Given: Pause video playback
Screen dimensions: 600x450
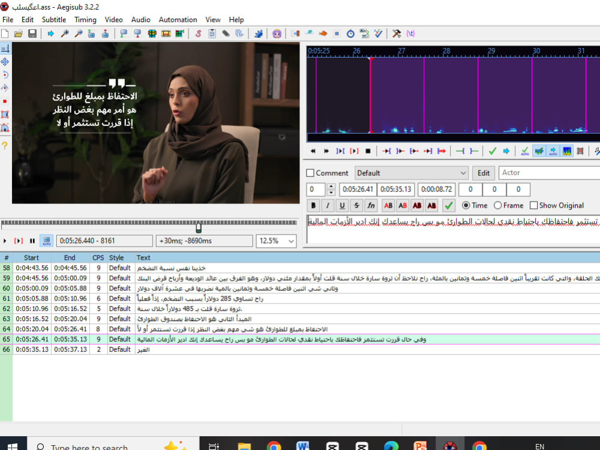Looking at the screenshot, I should click(x=32, y=241).
